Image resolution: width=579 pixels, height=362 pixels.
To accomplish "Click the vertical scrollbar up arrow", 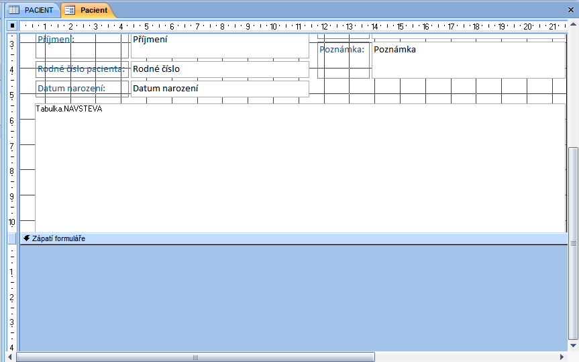I will click(573, 24).
